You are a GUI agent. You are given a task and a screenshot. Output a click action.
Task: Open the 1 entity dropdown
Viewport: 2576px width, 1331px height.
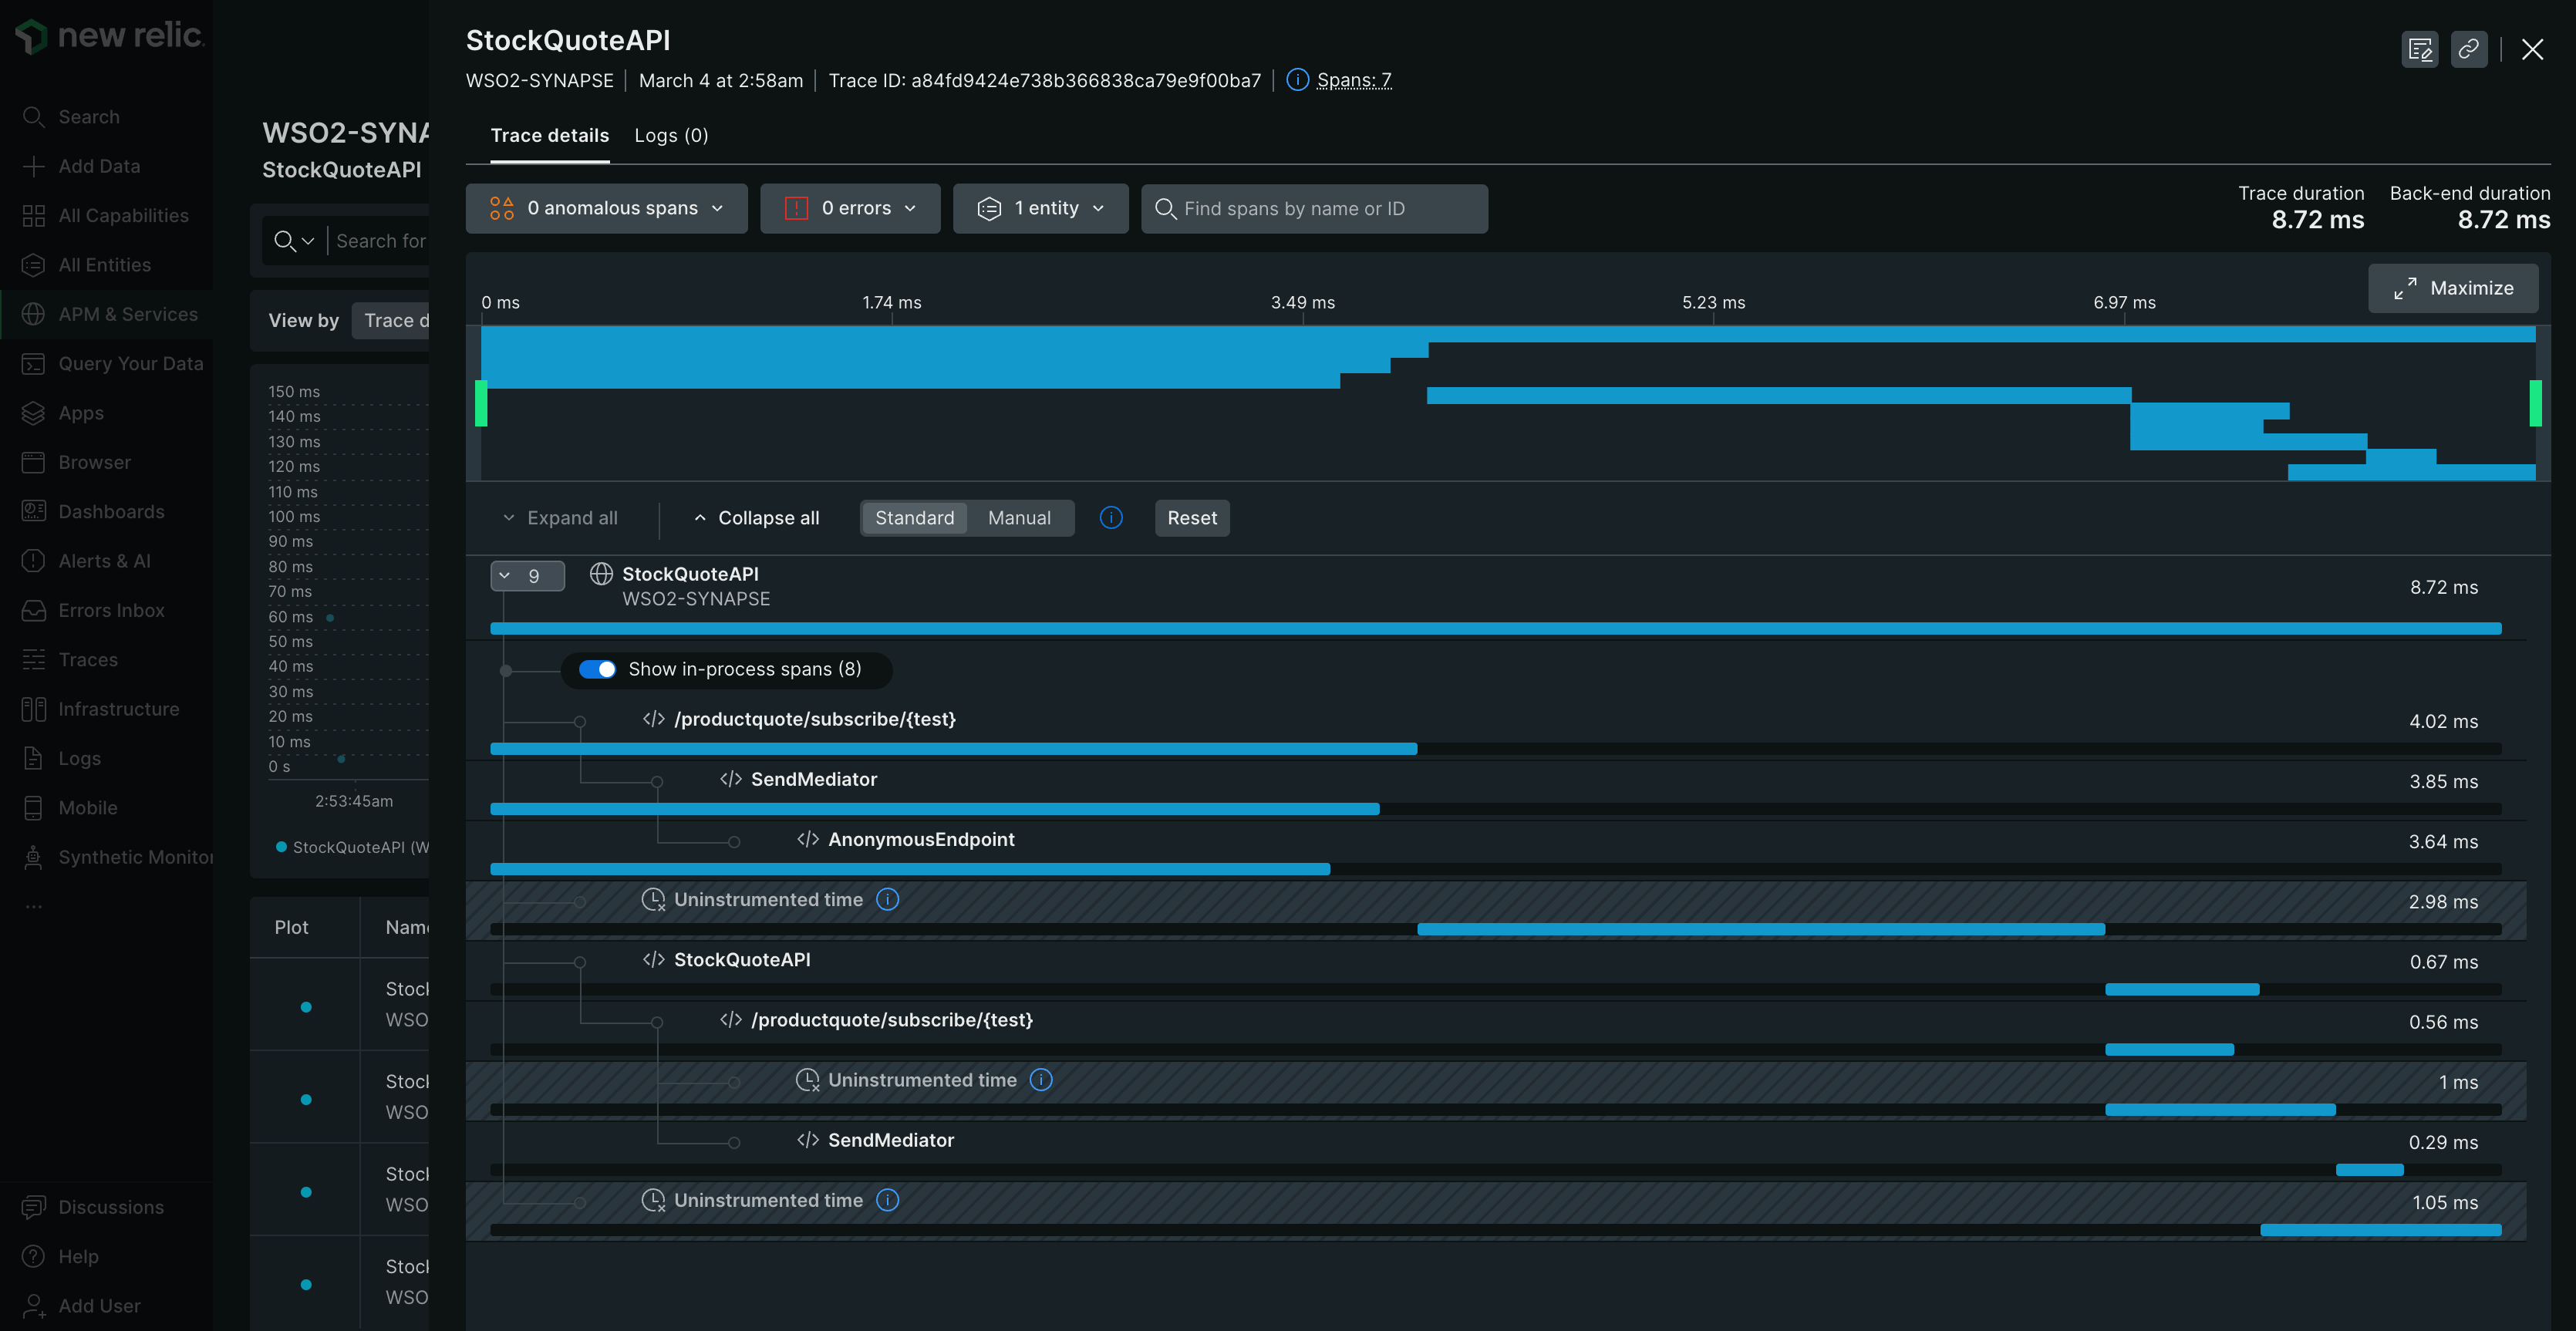[x=1040, y=208]
